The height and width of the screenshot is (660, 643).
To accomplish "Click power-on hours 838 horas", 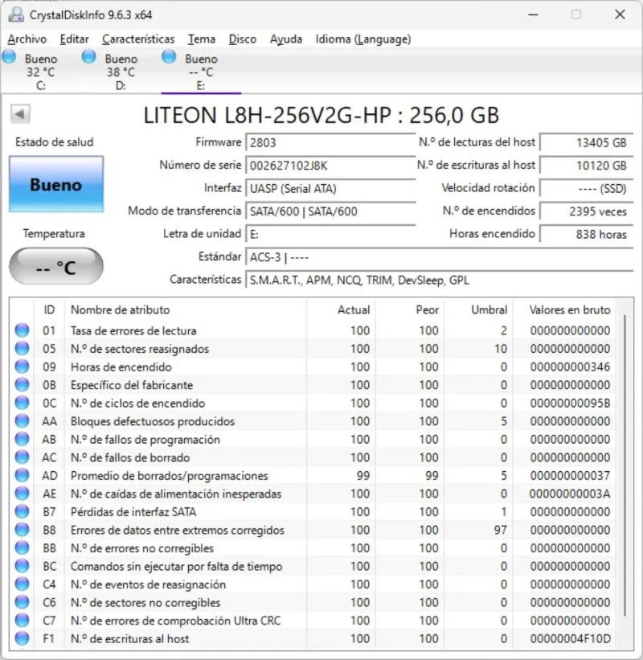I will (x=587, y=234).
